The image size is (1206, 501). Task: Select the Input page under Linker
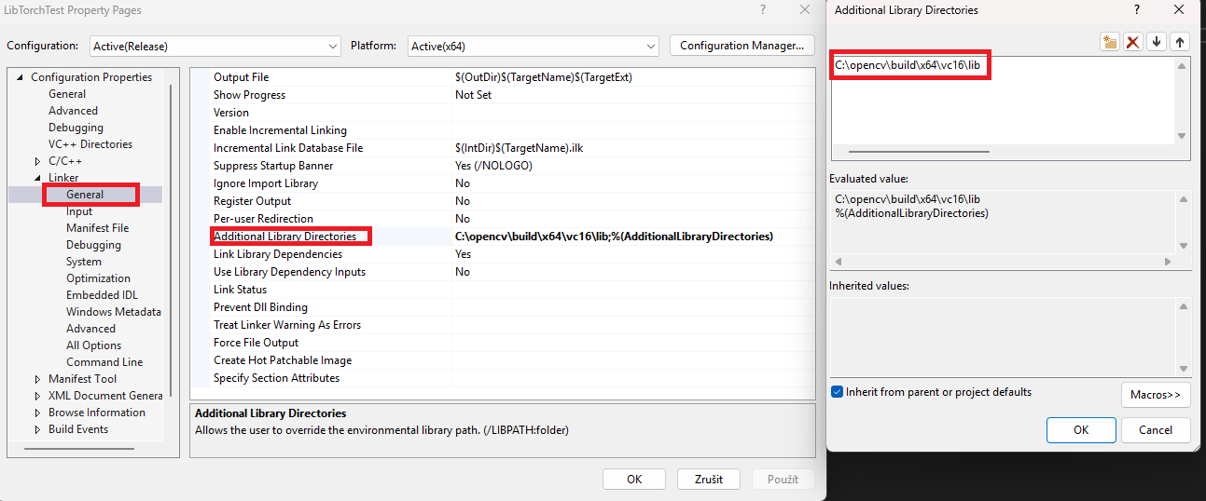click(79, 211)
